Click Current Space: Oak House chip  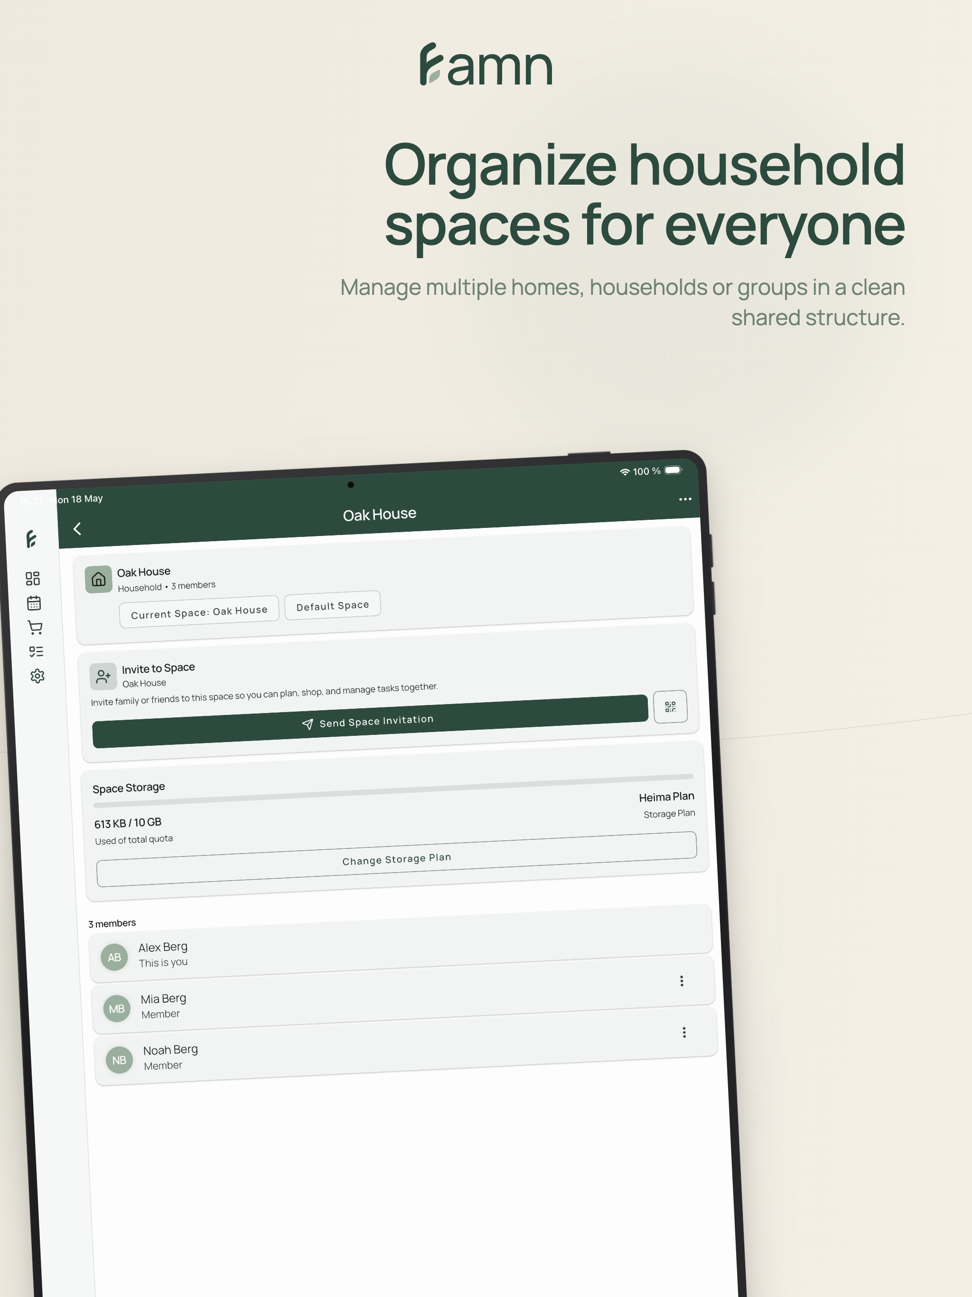tap(199, 612)
